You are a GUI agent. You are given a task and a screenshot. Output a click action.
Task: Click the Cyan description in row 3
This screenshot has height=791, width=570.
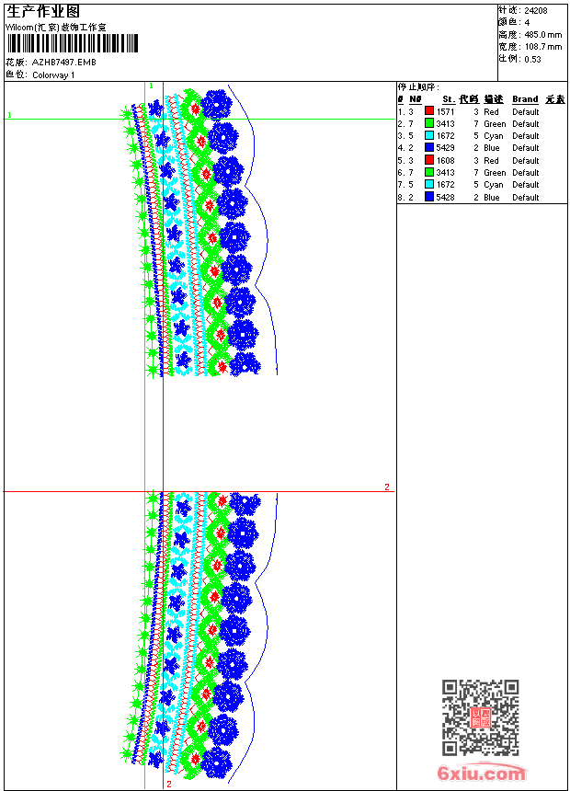click(x=494, y=136)
